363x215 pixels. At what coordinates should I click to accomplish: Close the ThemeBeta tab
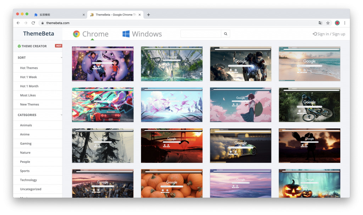coord(140,15)
